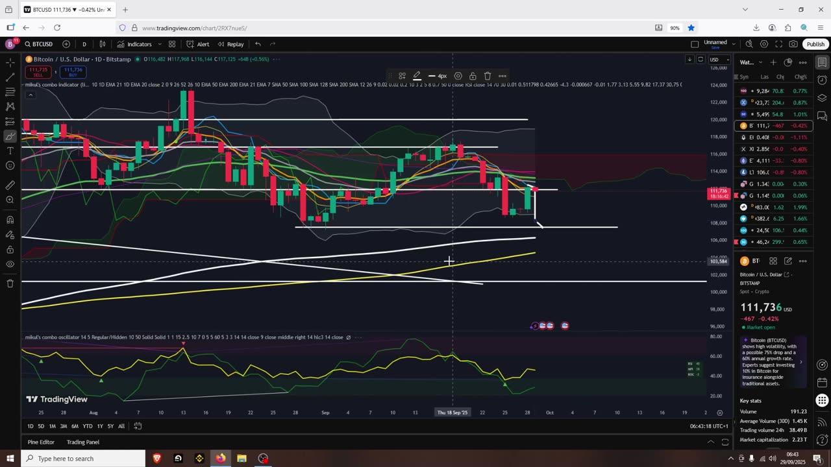Screen dimensions: 831x467
Task: Open indicator templates grid
Action: (172, 44)
